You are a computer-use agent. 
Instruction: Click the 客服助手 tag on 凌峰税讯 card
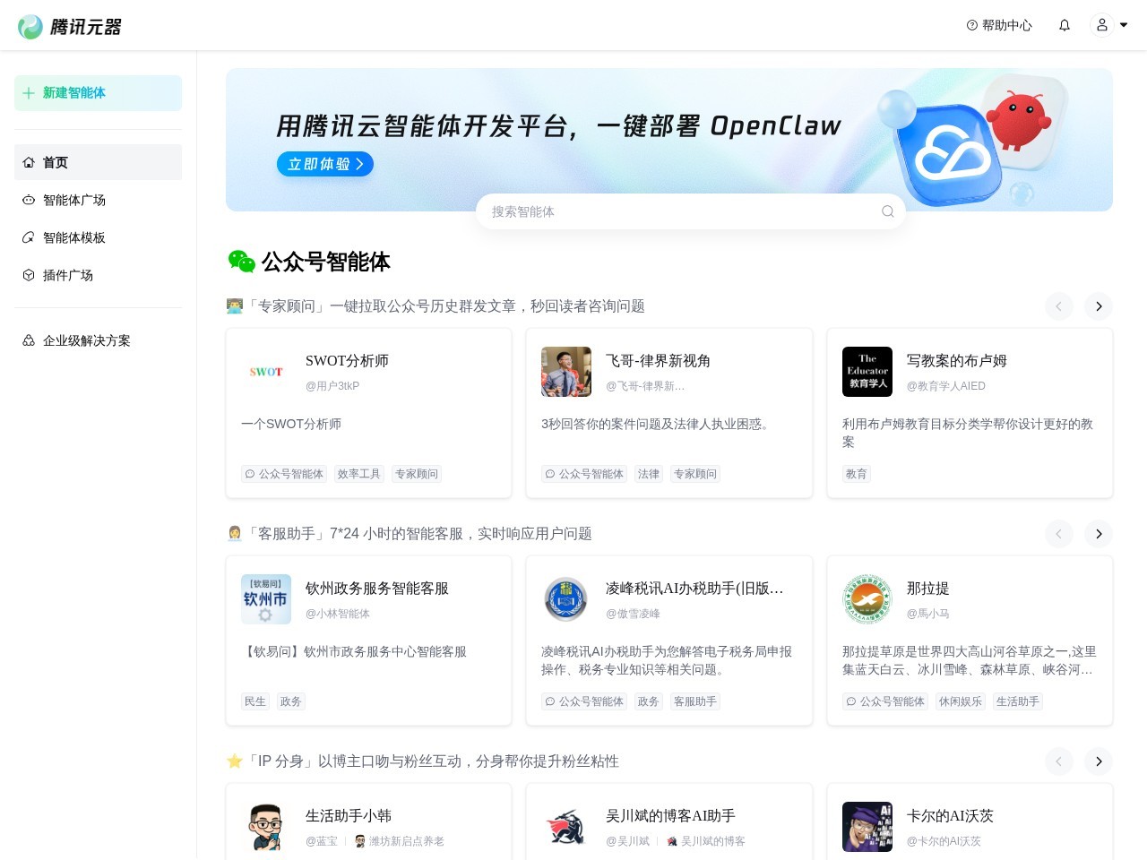coord(695,701)
